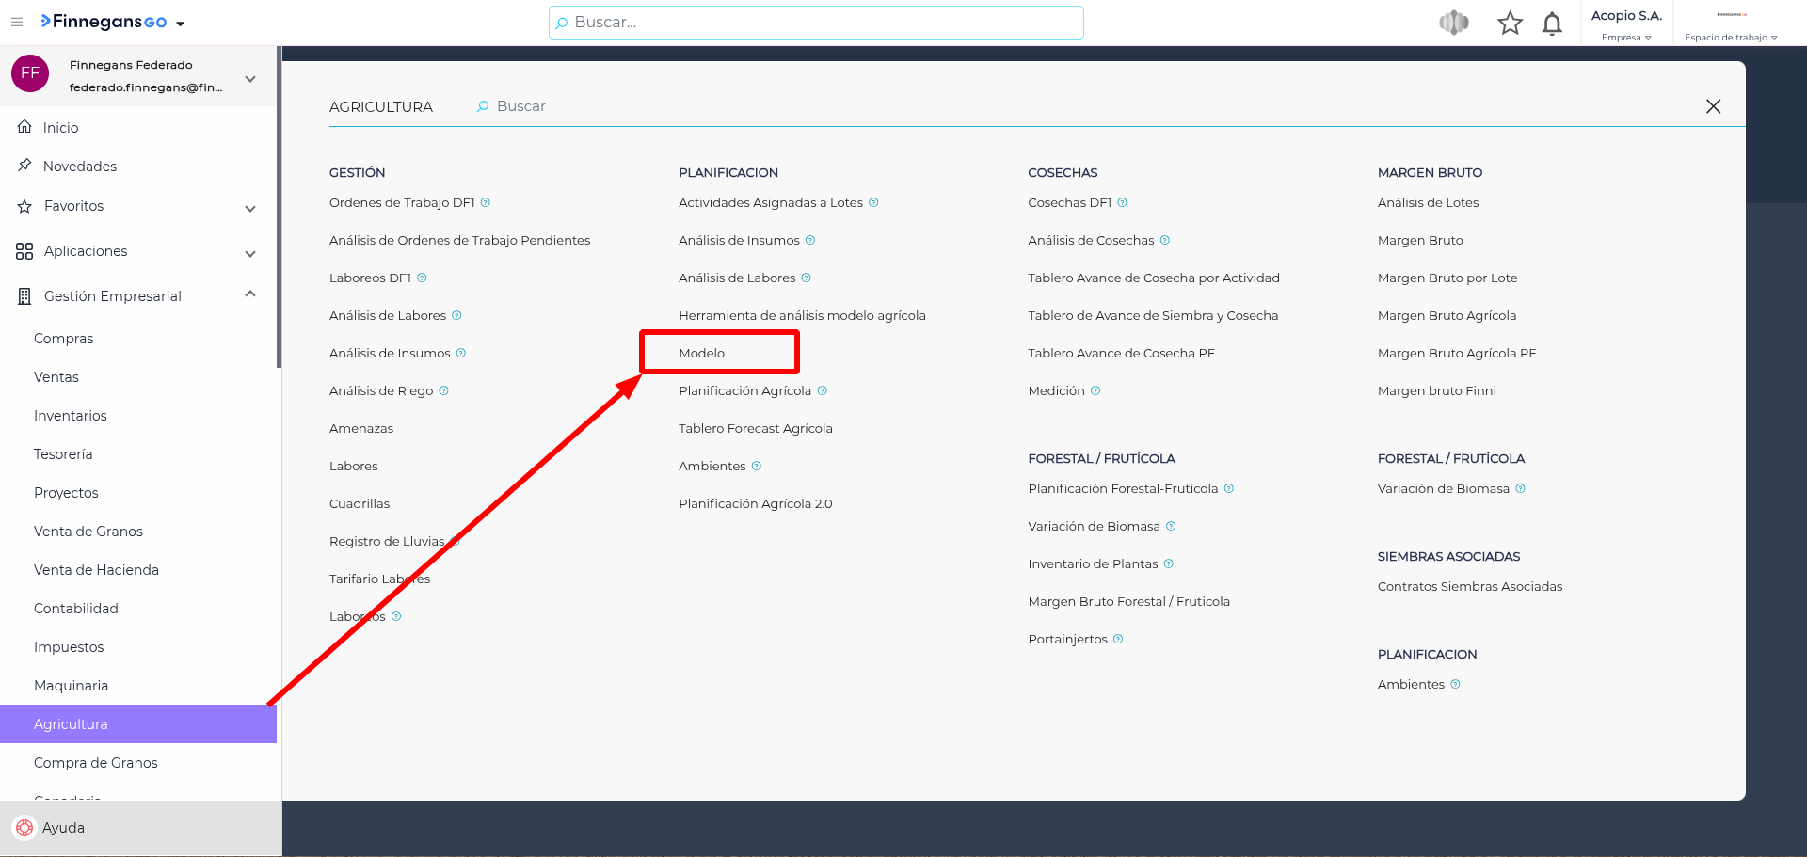Open the Modelo link under Planificacion
The image size is (1807, 857).
tap(702, 353)
